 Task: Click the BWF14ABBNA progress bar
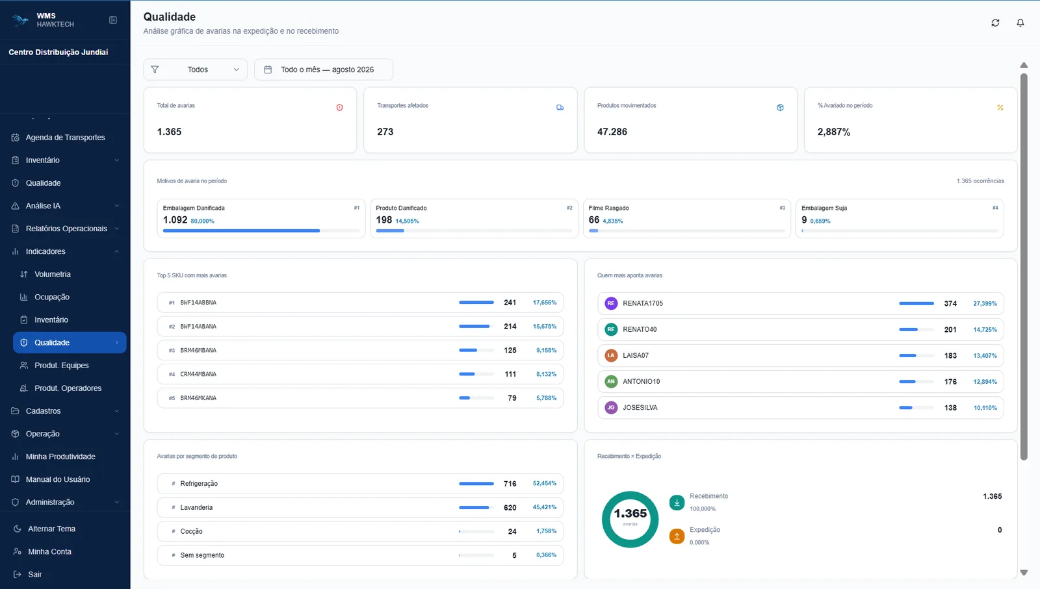(476, 303)
